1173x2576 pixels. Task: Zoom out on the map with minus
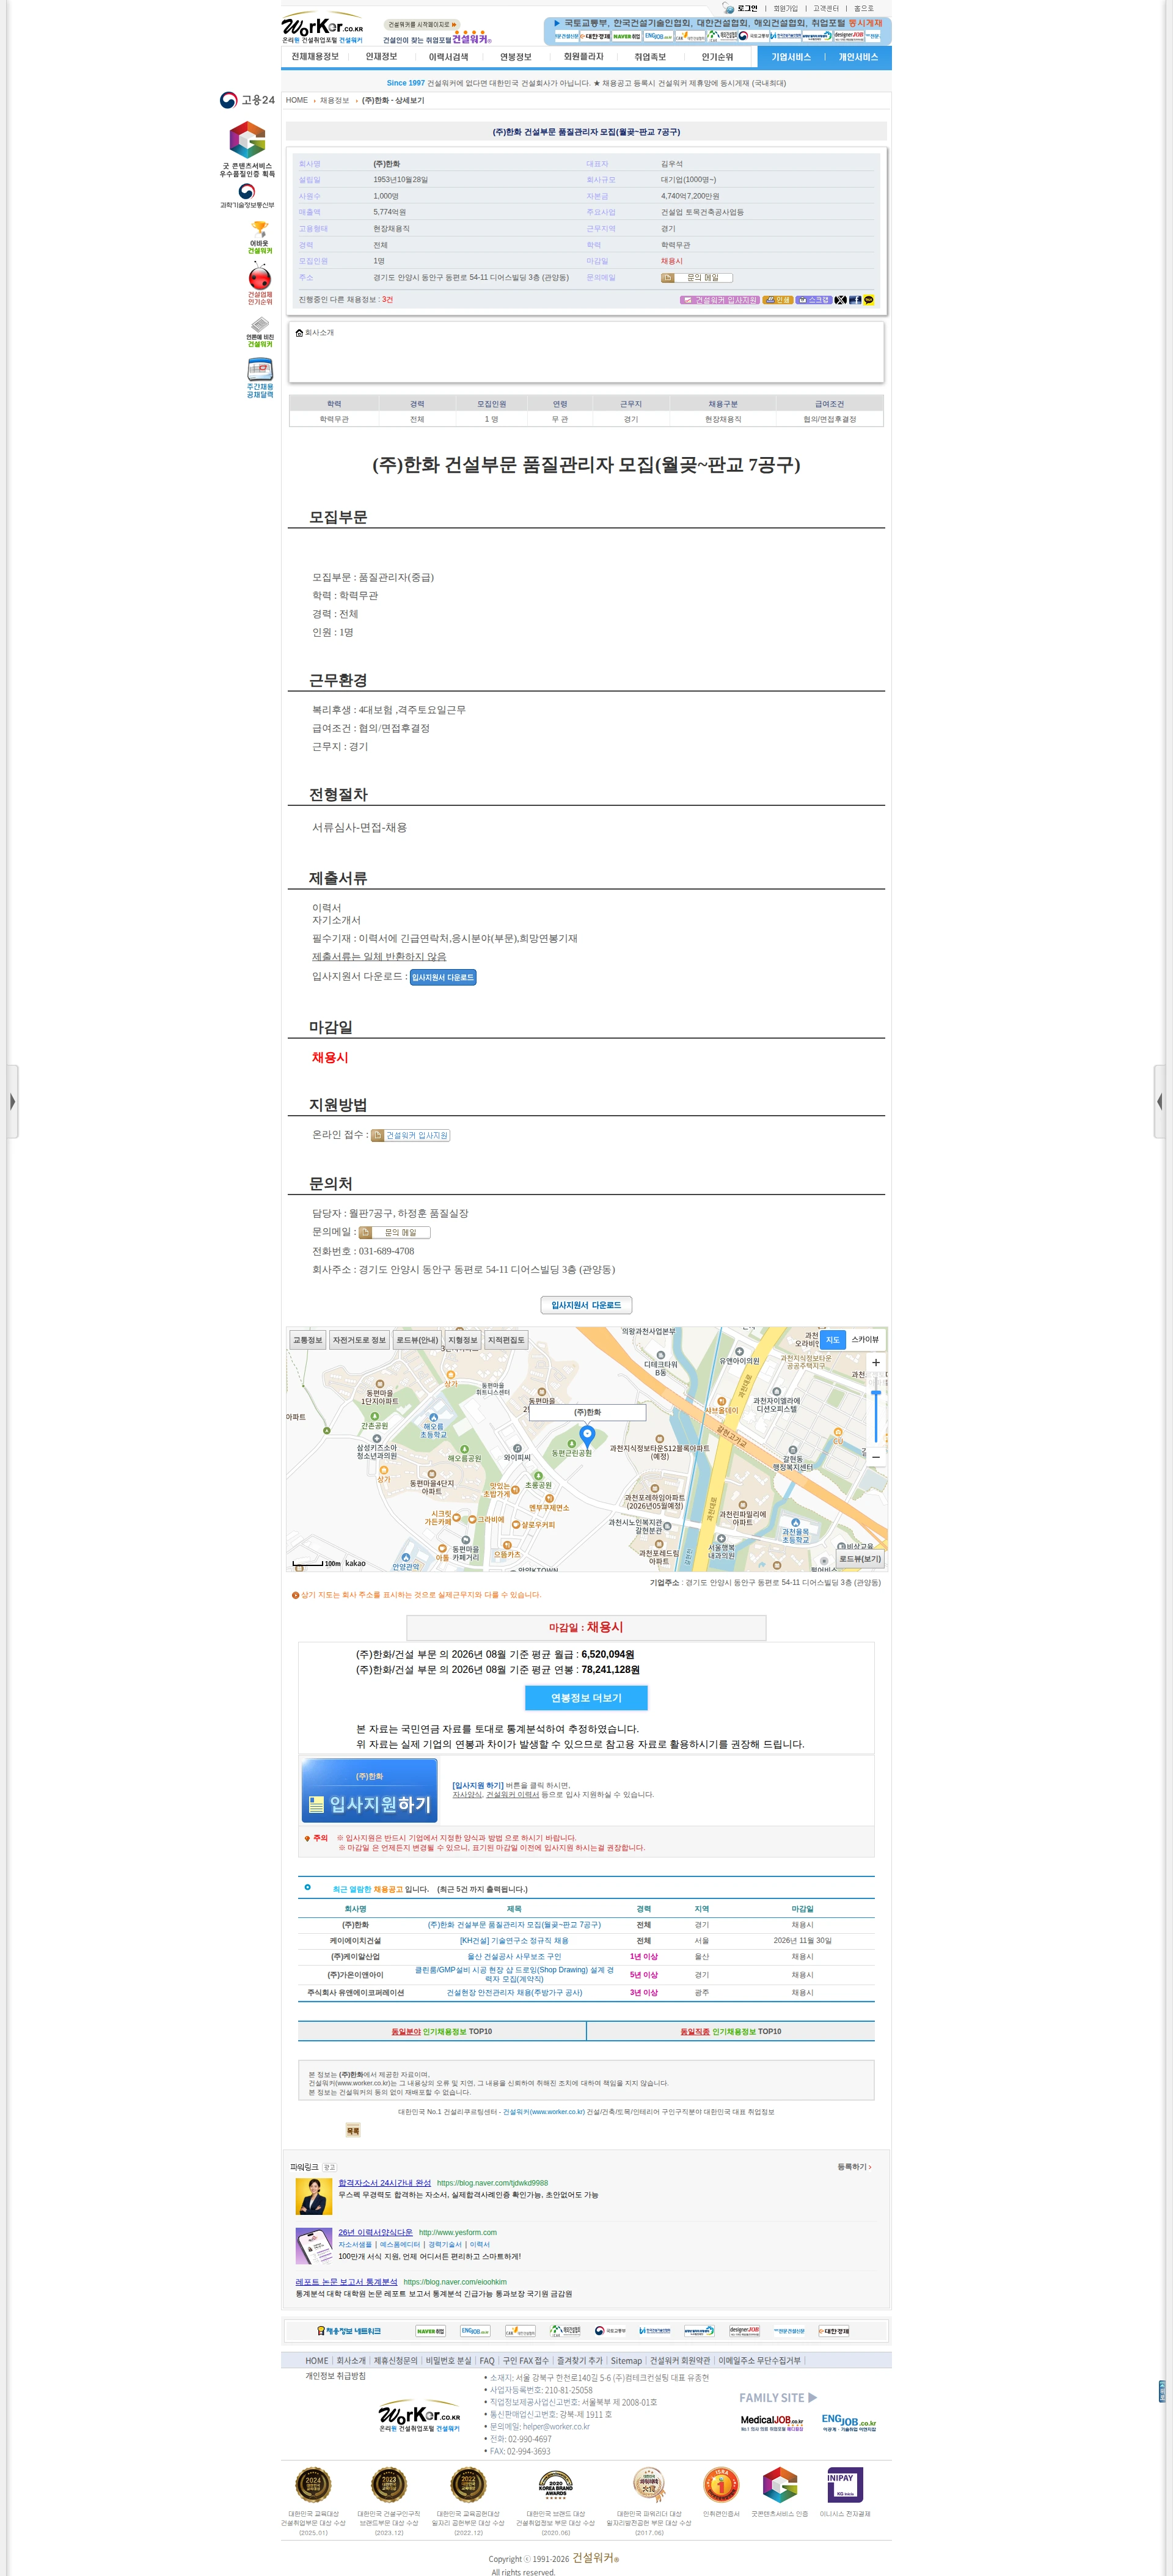coord(876,1457)
